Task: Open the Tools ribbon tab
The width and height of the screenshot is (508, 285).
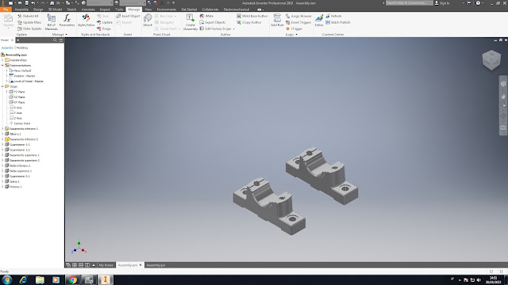Action: pyautogui.click(x=119, y=9)
